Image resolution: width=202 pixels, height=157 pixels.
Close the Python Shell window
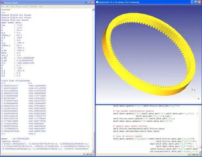tap(92, 3)
